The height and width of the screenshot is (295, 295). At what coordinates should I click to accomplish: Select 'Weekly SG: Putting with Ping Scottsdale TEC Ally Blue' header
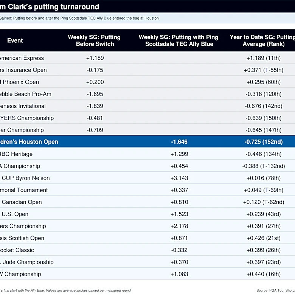tap(179, 40)
